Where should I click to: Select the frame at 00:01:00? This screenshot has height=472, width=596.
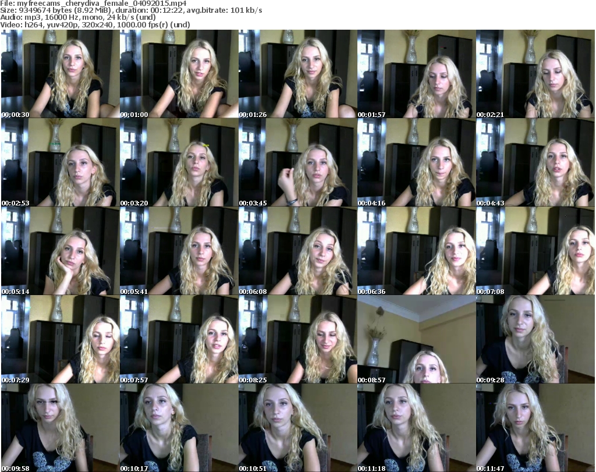(x=179, y=74)
